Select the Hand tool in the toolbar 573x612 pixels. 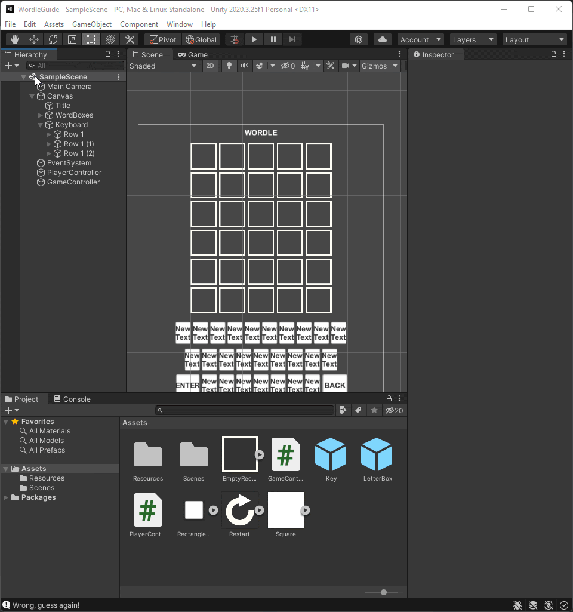coord(14,39)
